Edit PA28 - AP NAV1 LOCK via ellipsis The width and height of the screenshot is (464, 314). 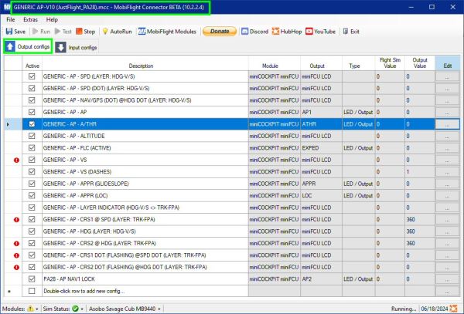pos(447,279)
